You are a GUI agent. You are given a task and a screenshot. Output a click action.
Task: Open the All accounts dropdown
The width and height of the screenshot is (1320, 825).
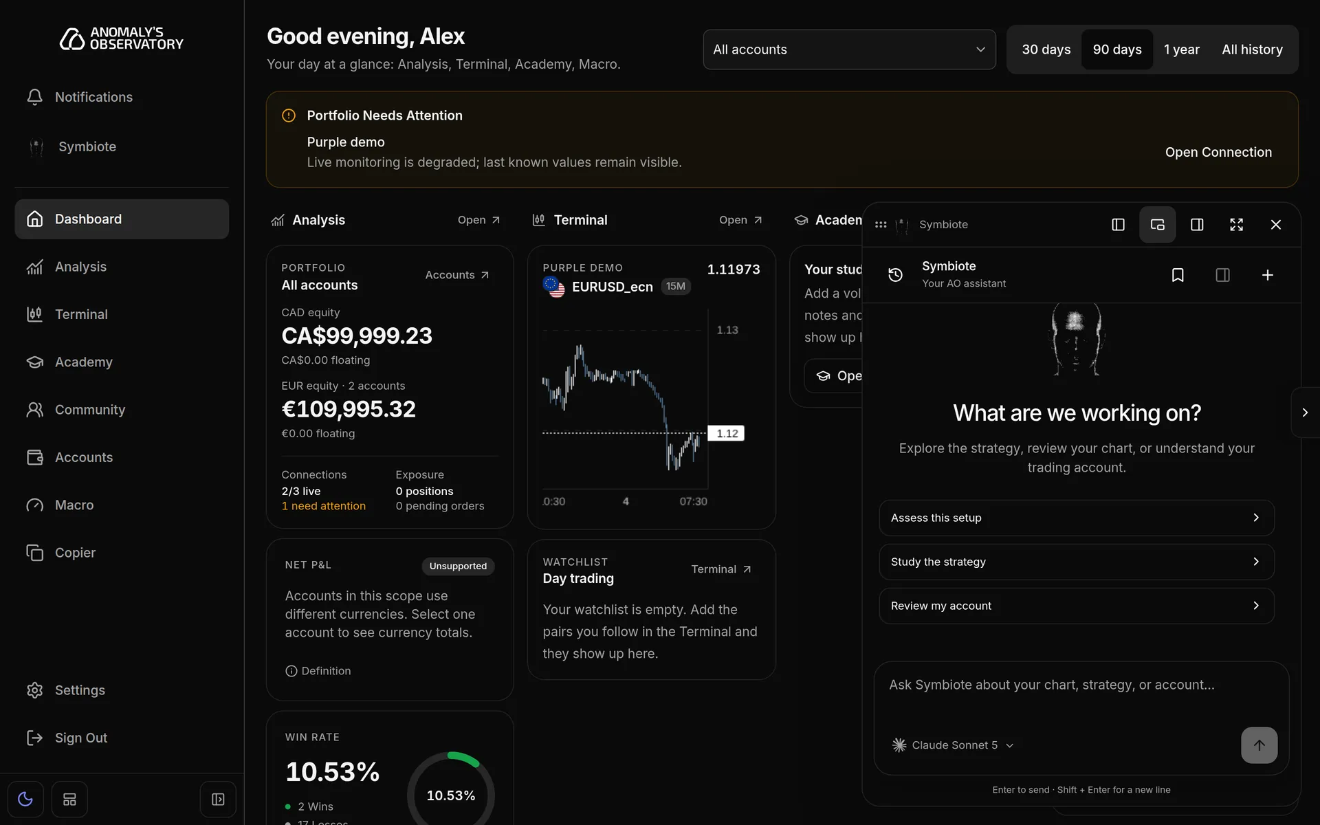[x=849, y=49]
